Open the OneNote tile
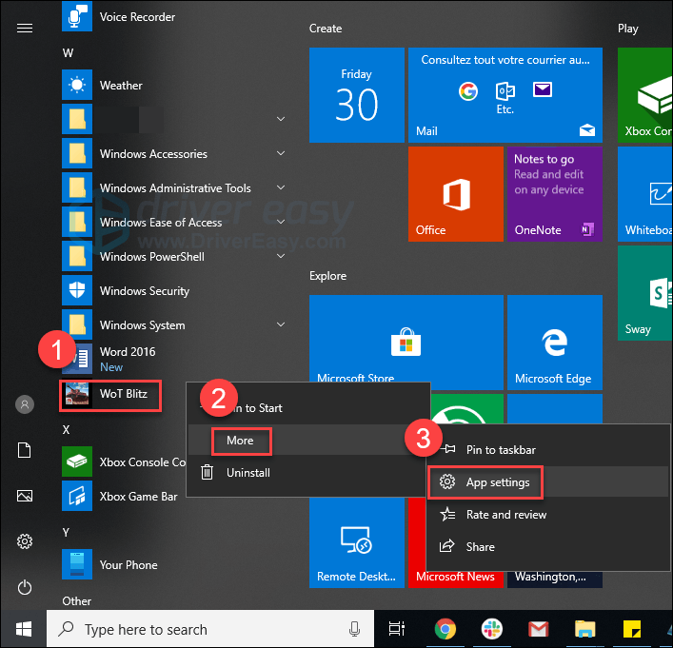The height and width of the screenshot is (648, 673). point(555,194)
